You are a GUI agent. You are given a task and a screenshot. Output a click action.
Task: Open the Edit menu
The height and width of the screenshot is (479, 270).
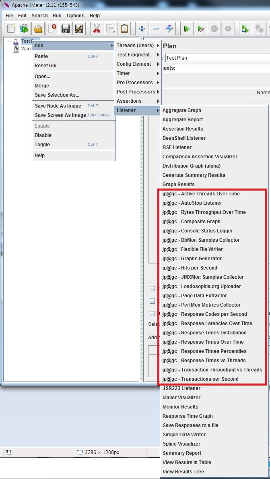click(x=22, y=16)
